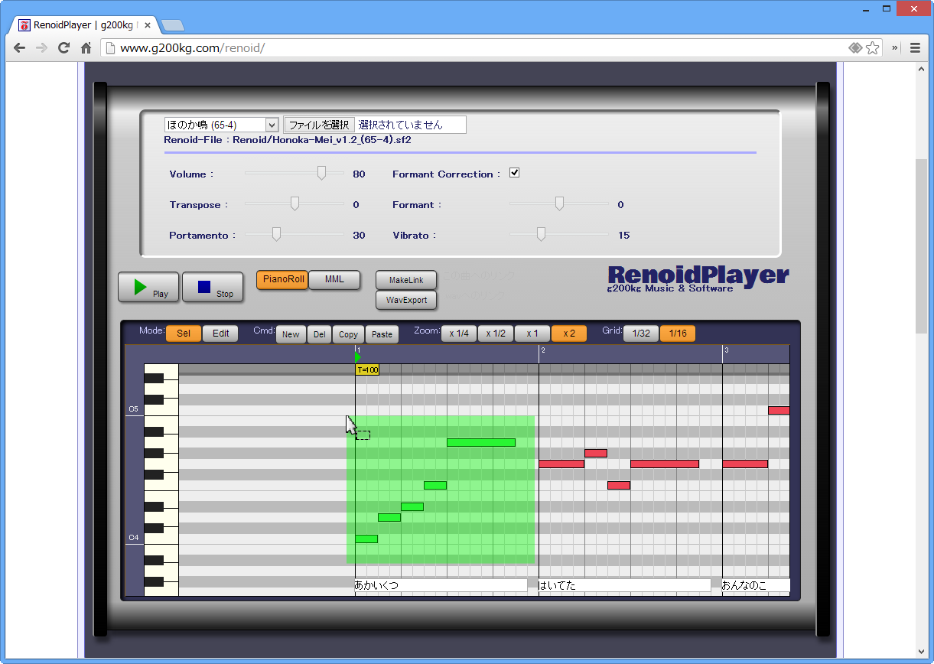
Task: Switch to the MML view
Action: click(x=334, y=280)
